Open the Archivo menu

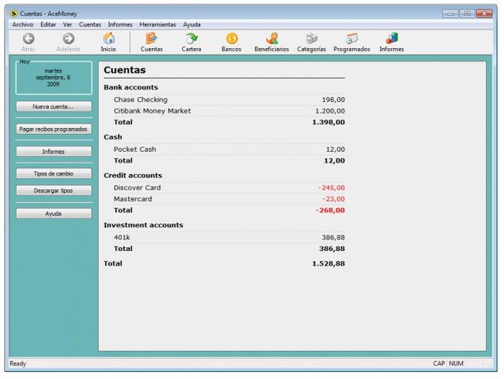tap(22, 24)
